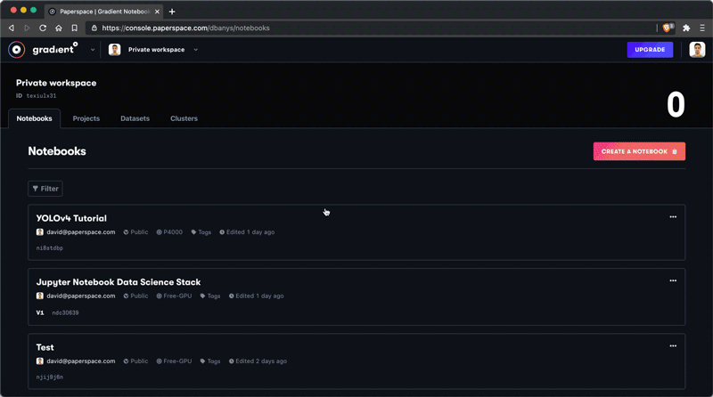
Task: Click the large 0 counter
Action: pos(676,105)
